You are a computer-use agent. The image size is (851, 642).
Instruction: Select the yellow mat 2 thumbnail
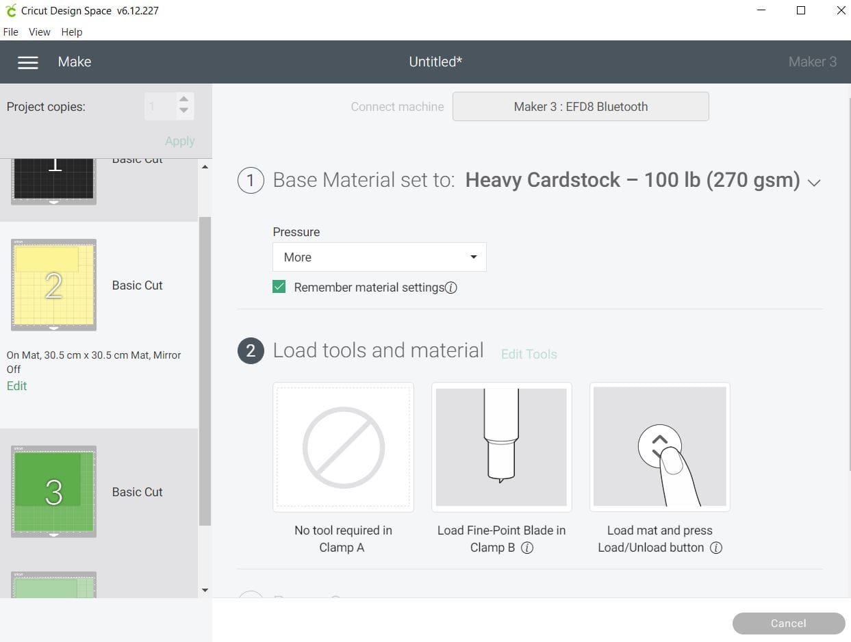point(53,285)
